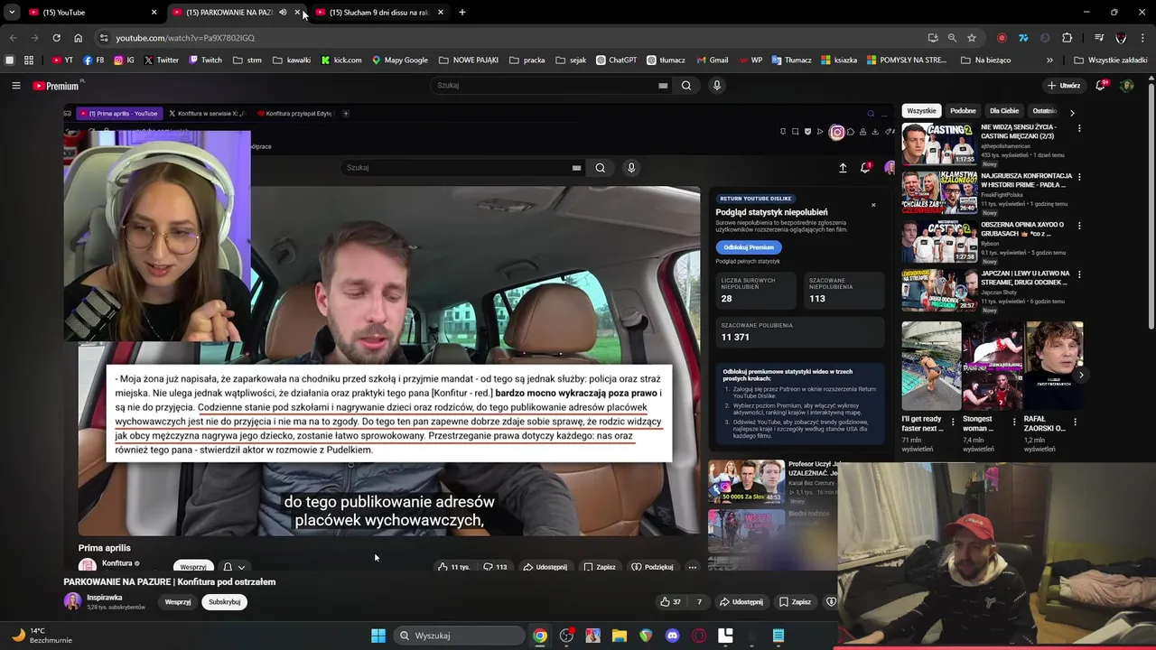This screenshot has height=650, width=1156.
Task: Start voice search with the microphone icon
Action: pos(717,86)
